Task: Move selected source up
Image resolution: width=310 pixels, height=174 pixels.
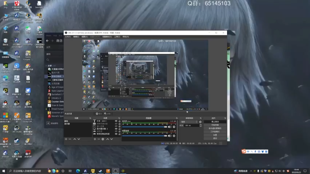Action: click(x=108, y=139)
